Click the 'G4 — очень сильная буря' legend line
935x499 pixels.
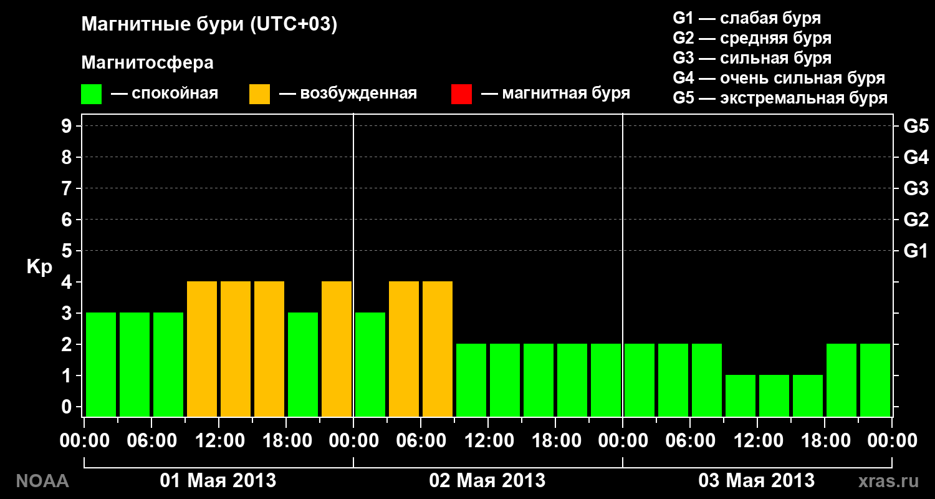tap(779, 78)
